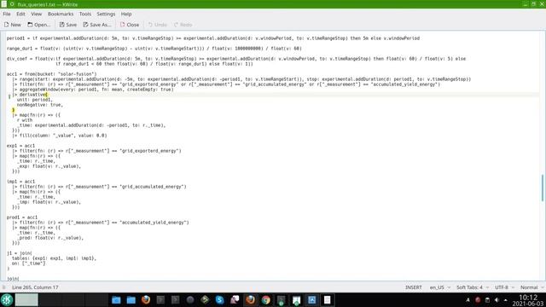The height and width of the screenshot is (307, 546).
Task: Open the en_US dictionary dropdown
Action: coord(440,287)
